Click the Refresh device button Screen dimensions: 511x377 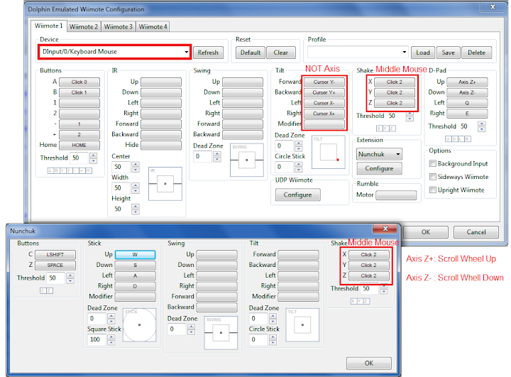click(x=208, y=53)
